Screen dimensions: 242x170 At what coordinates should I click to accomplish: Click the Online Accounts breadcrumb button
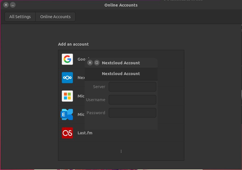click(x=55, y=17)
